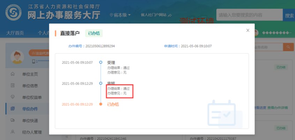Open the 省本级 region dropdown
The height and width of the screenshot is (140, 295).
click(120, 15)
